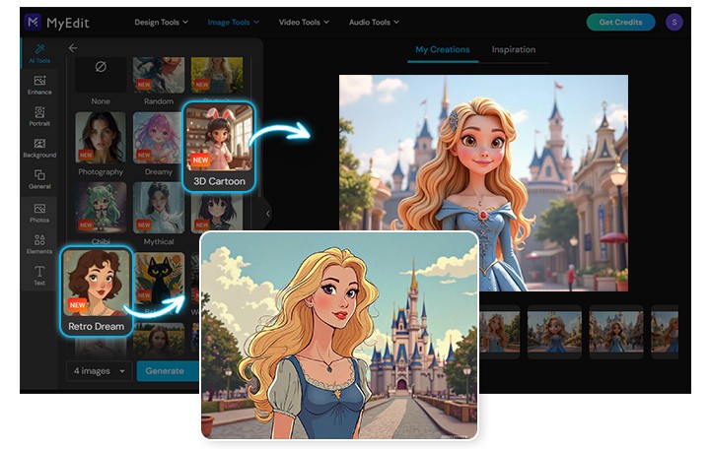
Task: Expand the Audio Tools menu
Action: point(374,22)
